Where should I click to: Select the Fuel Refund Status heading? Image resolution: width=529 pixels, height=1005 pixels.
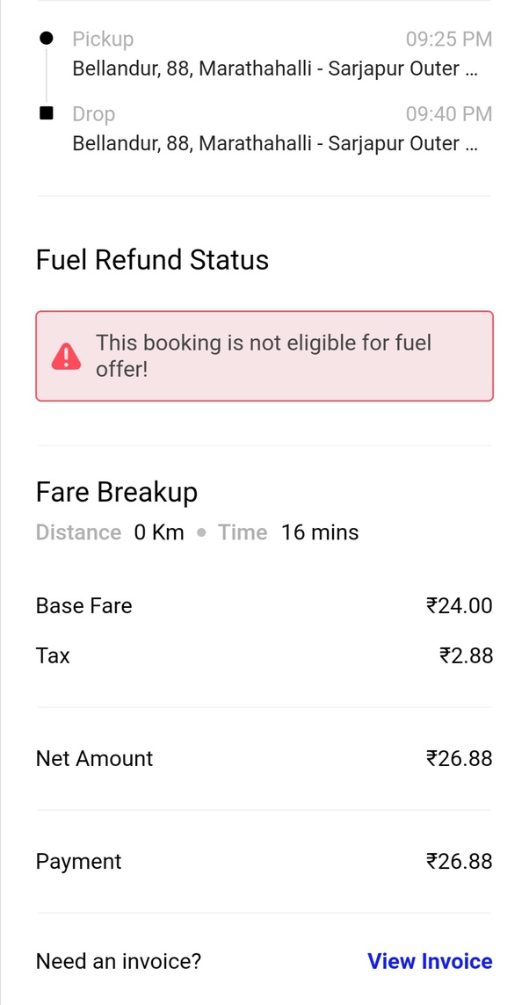coord(151,260)
